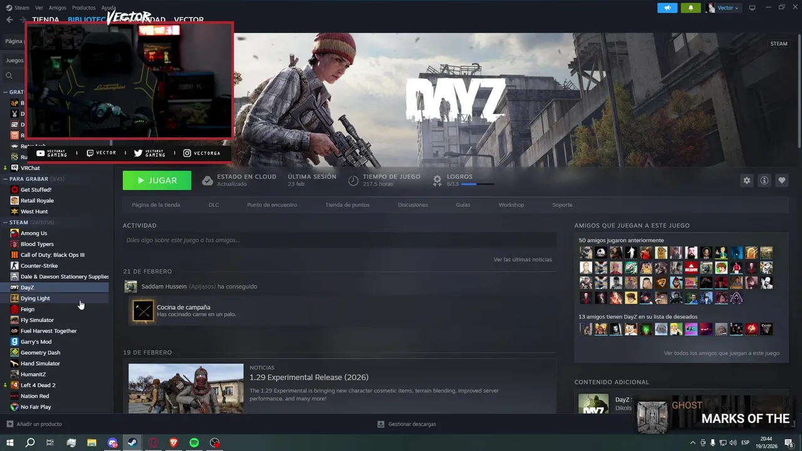Select Nation Red in the library
This screenshot has height=451, width=802.
(x=34, y=396)
